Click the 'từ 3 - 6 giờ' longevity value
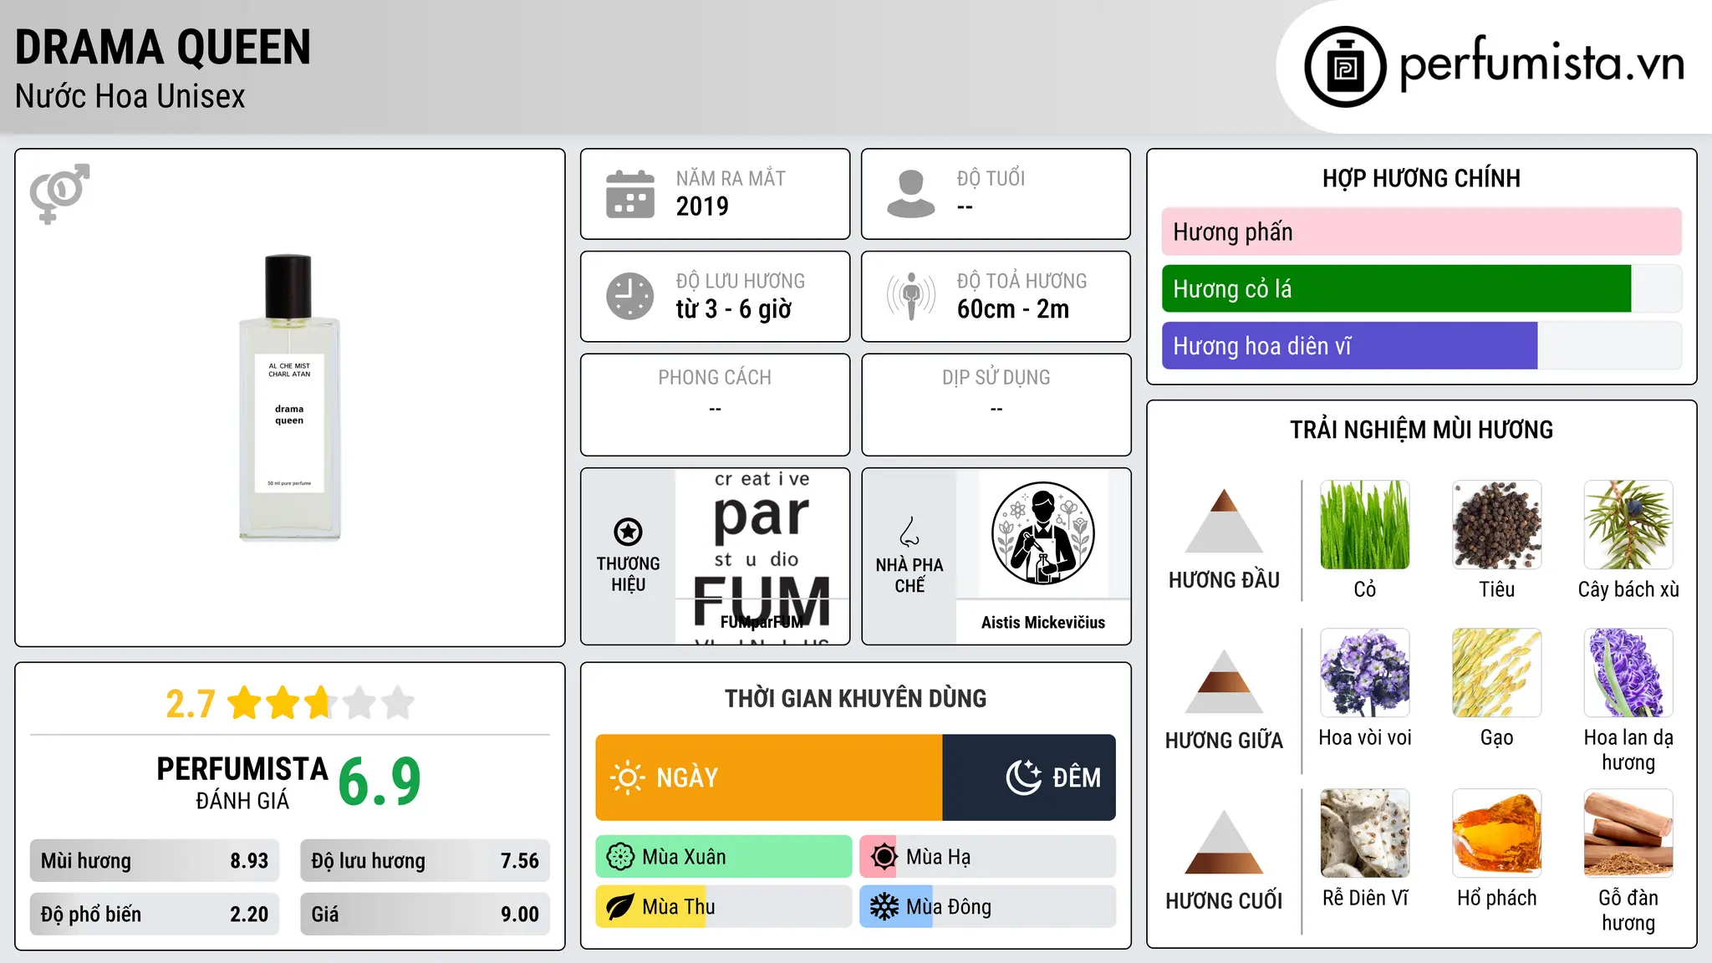 (733, 309)
